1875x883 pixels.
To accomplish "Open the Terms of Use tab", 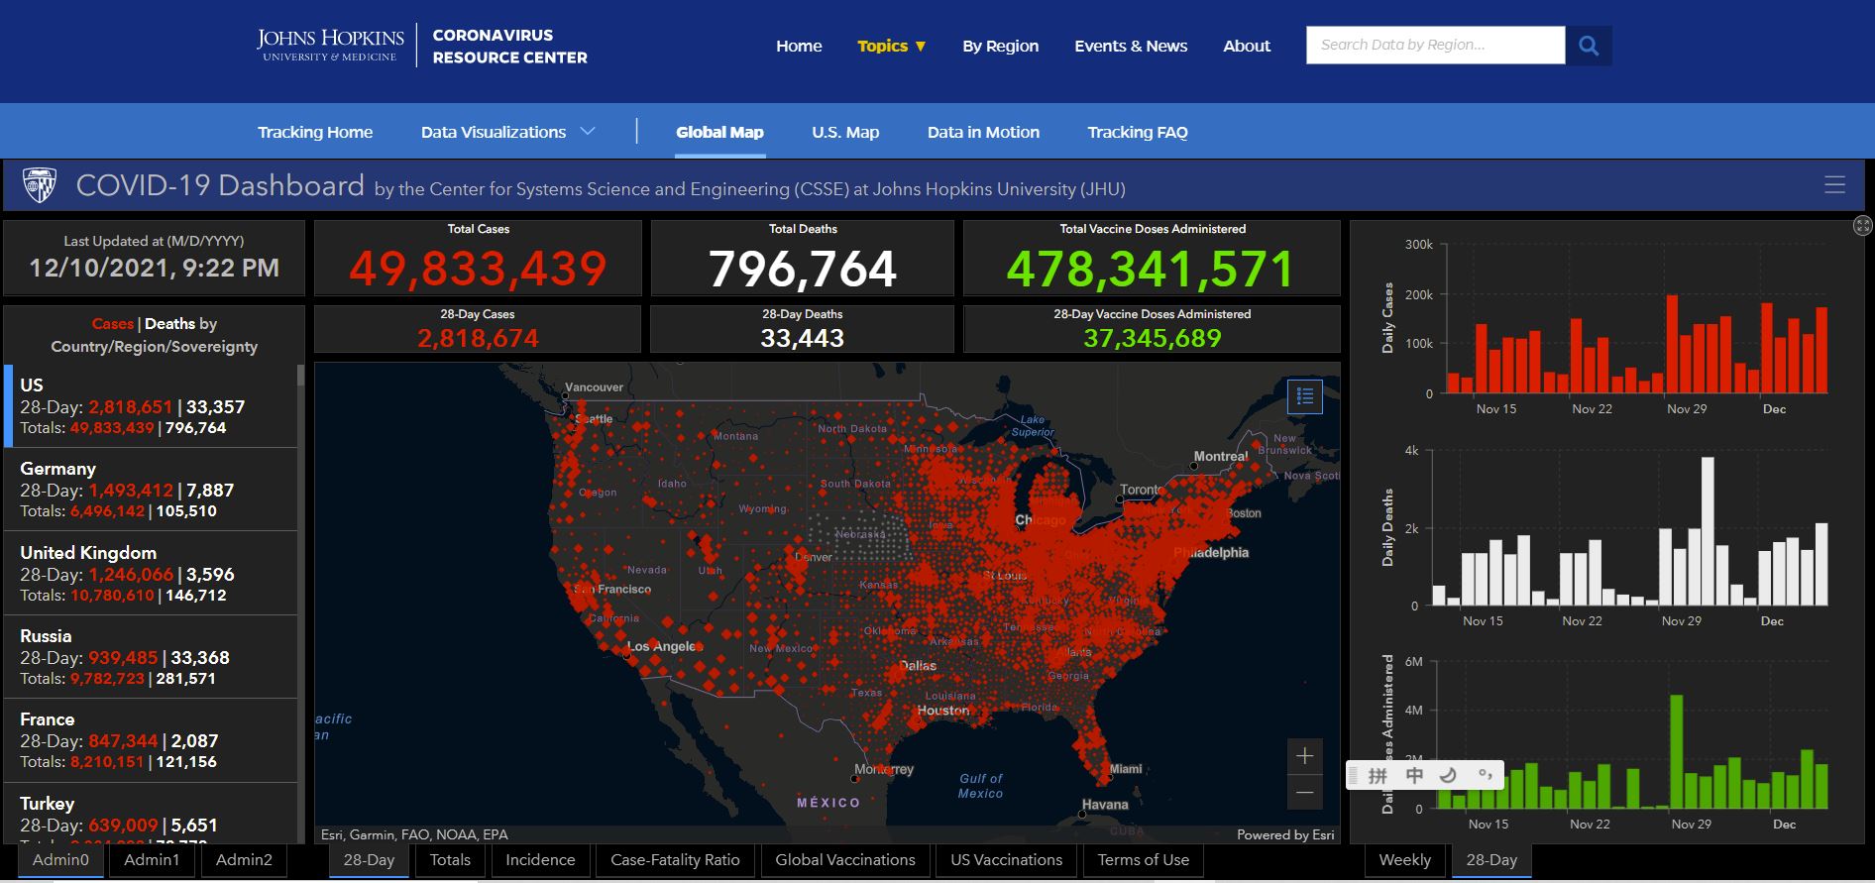I will [x=1143, y=860].
